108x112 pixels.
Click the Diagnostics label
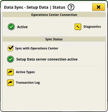click(92, 27)
